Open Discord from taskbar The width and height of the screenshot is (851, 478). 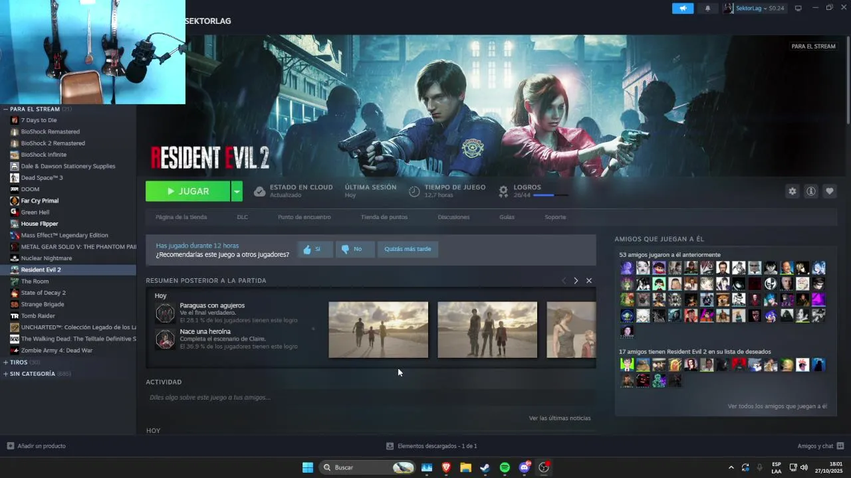[524, 467]
